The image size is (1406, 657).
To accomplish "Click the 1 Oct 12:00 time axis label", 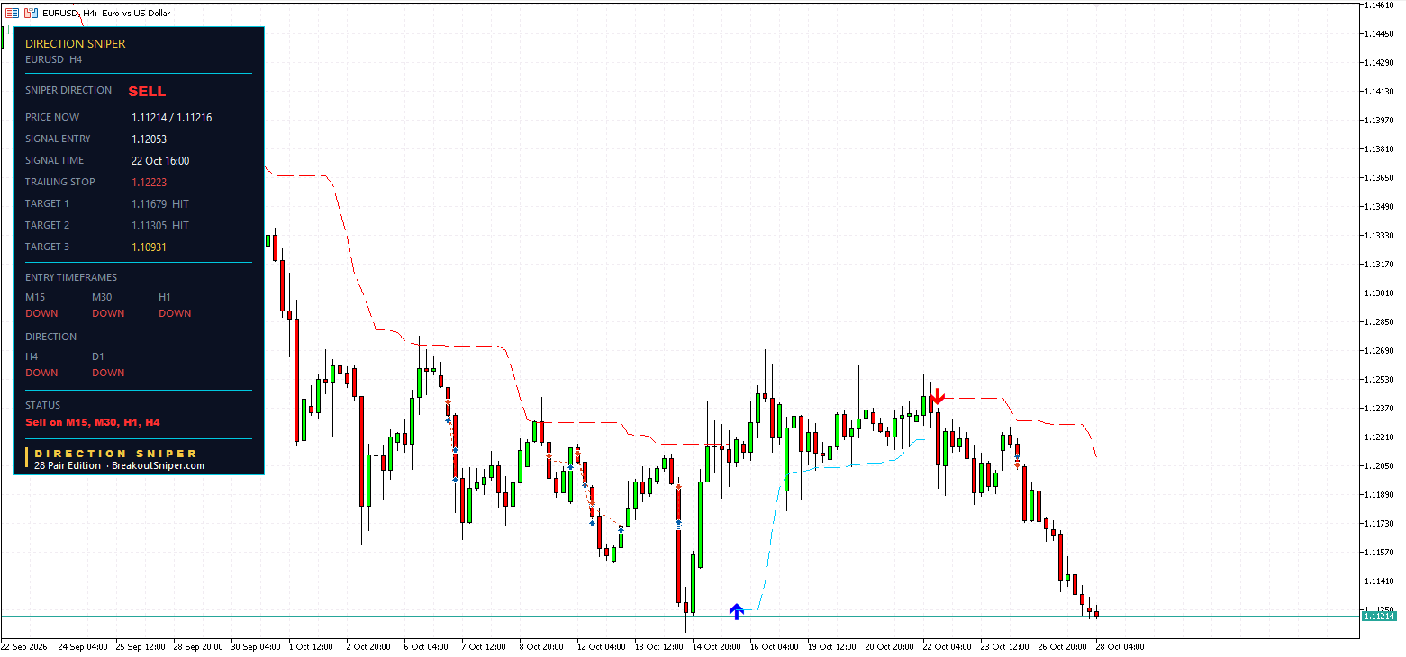I will (311, 647).
